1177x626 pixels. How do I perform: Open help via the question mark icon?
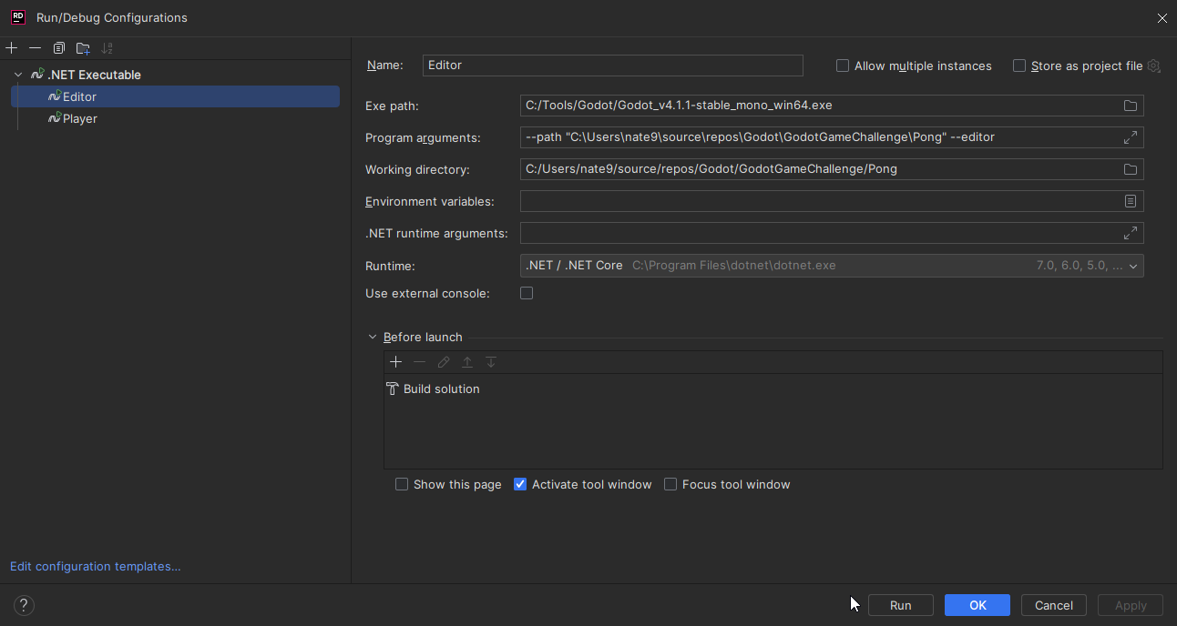[x=23, y=604]
